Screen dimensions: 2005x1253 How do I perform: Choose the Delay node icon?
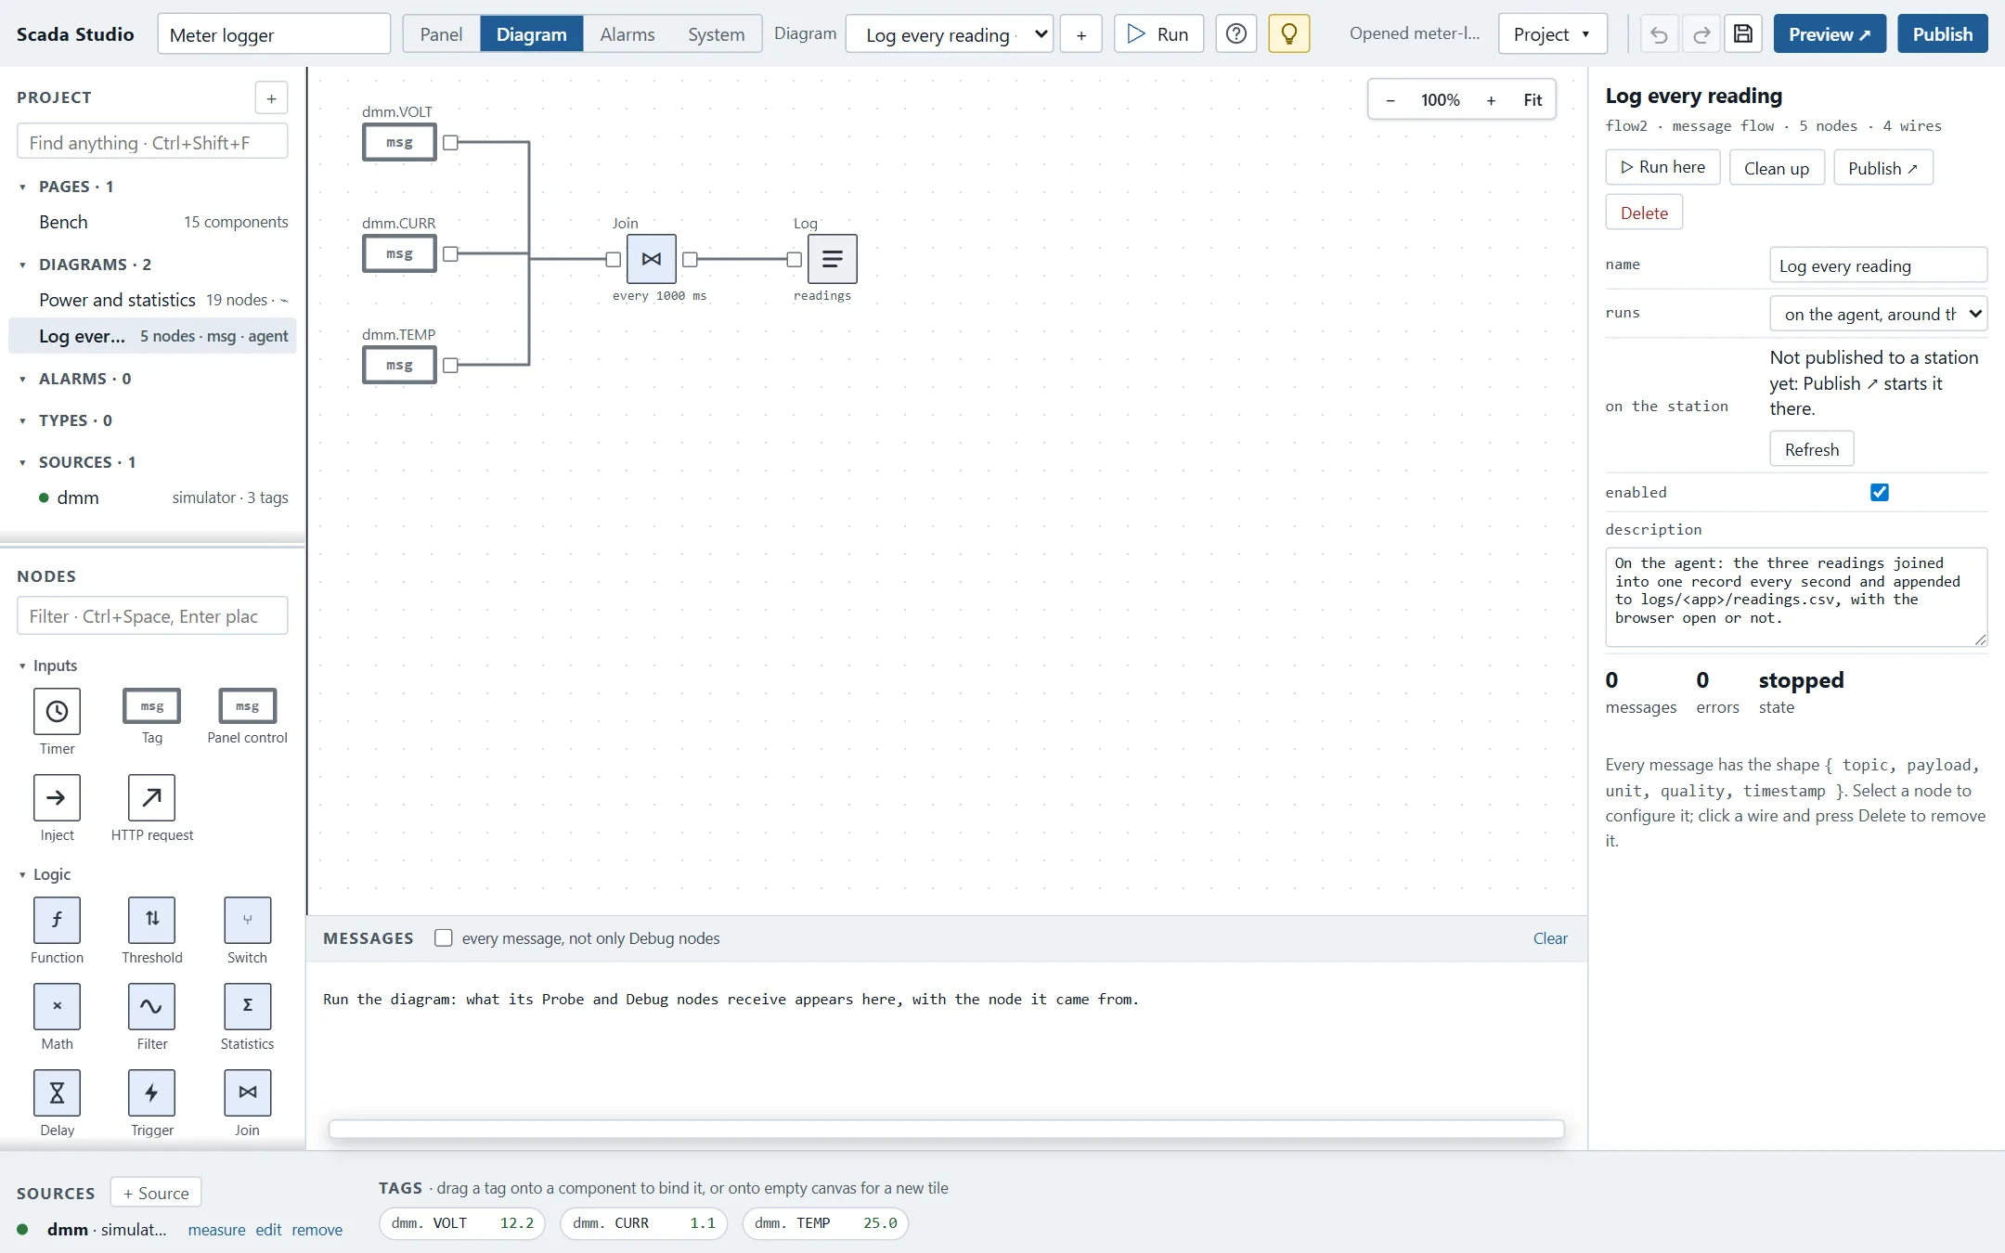(57, 1092)
